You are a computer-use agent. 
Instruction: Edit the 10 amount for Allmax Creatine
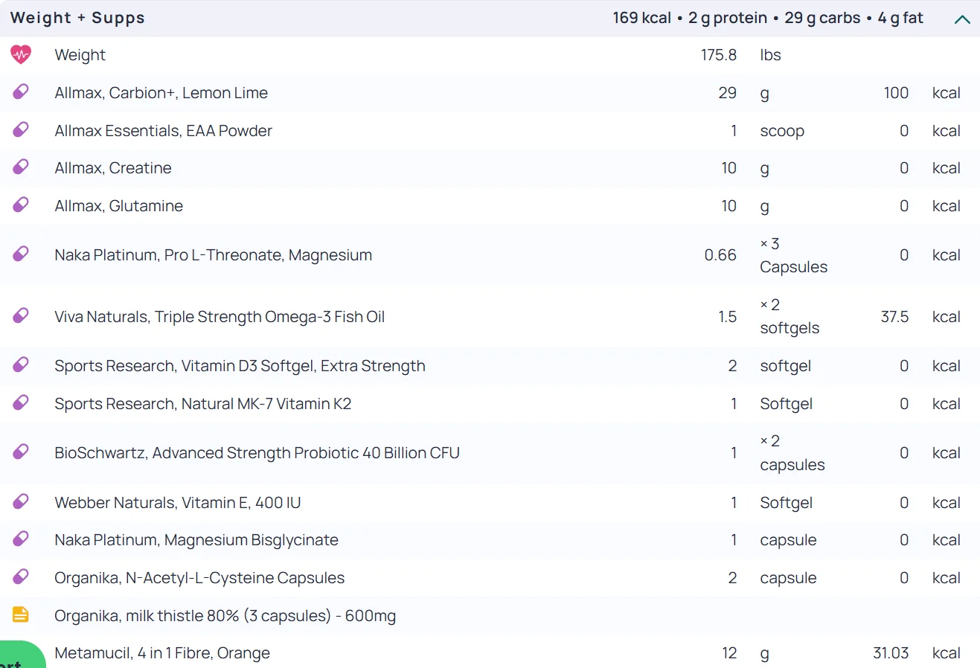(x=728, y=168)
